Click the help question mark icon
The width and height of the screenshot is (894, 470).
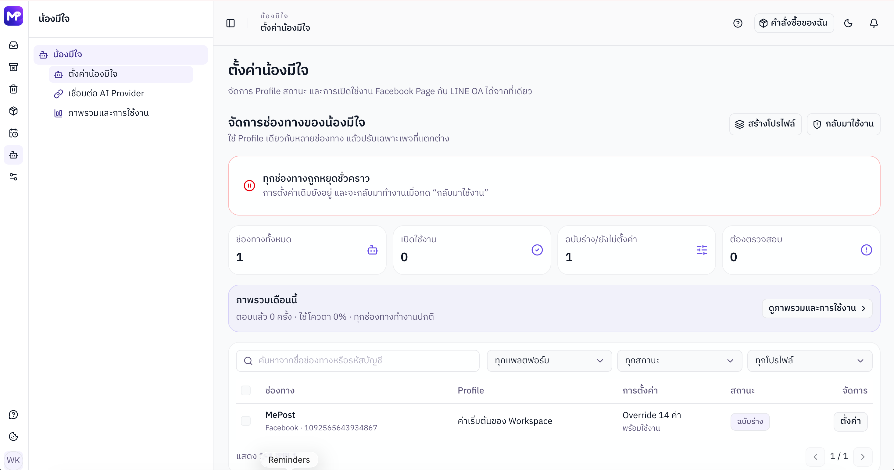coord(738,23)
